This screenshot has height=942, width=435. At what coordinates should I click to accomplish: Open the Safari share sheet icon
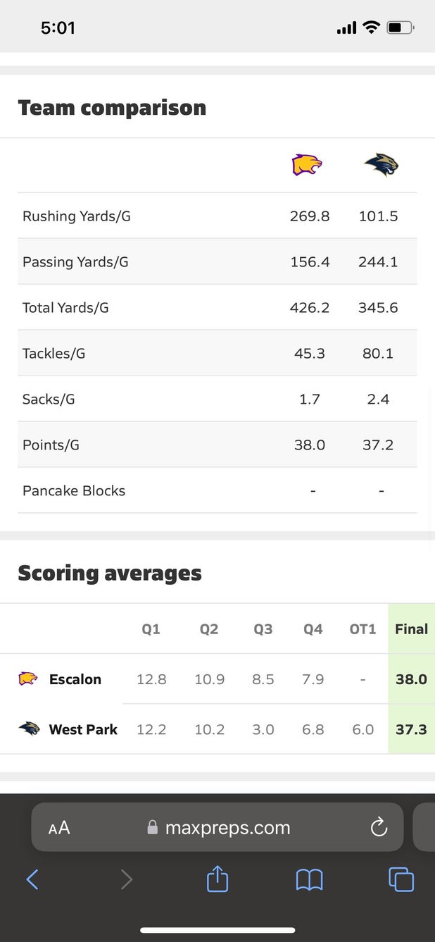click(217, 878)
